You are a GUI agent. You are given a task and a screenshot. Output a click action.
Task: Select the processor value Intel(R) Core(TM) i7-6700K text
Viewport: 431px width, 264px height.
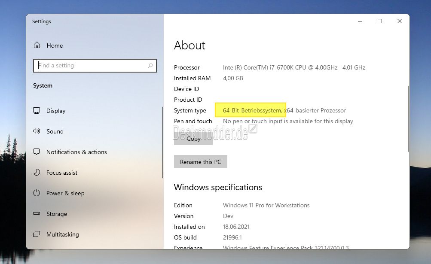pyautogui.click(x=294, y=67)
